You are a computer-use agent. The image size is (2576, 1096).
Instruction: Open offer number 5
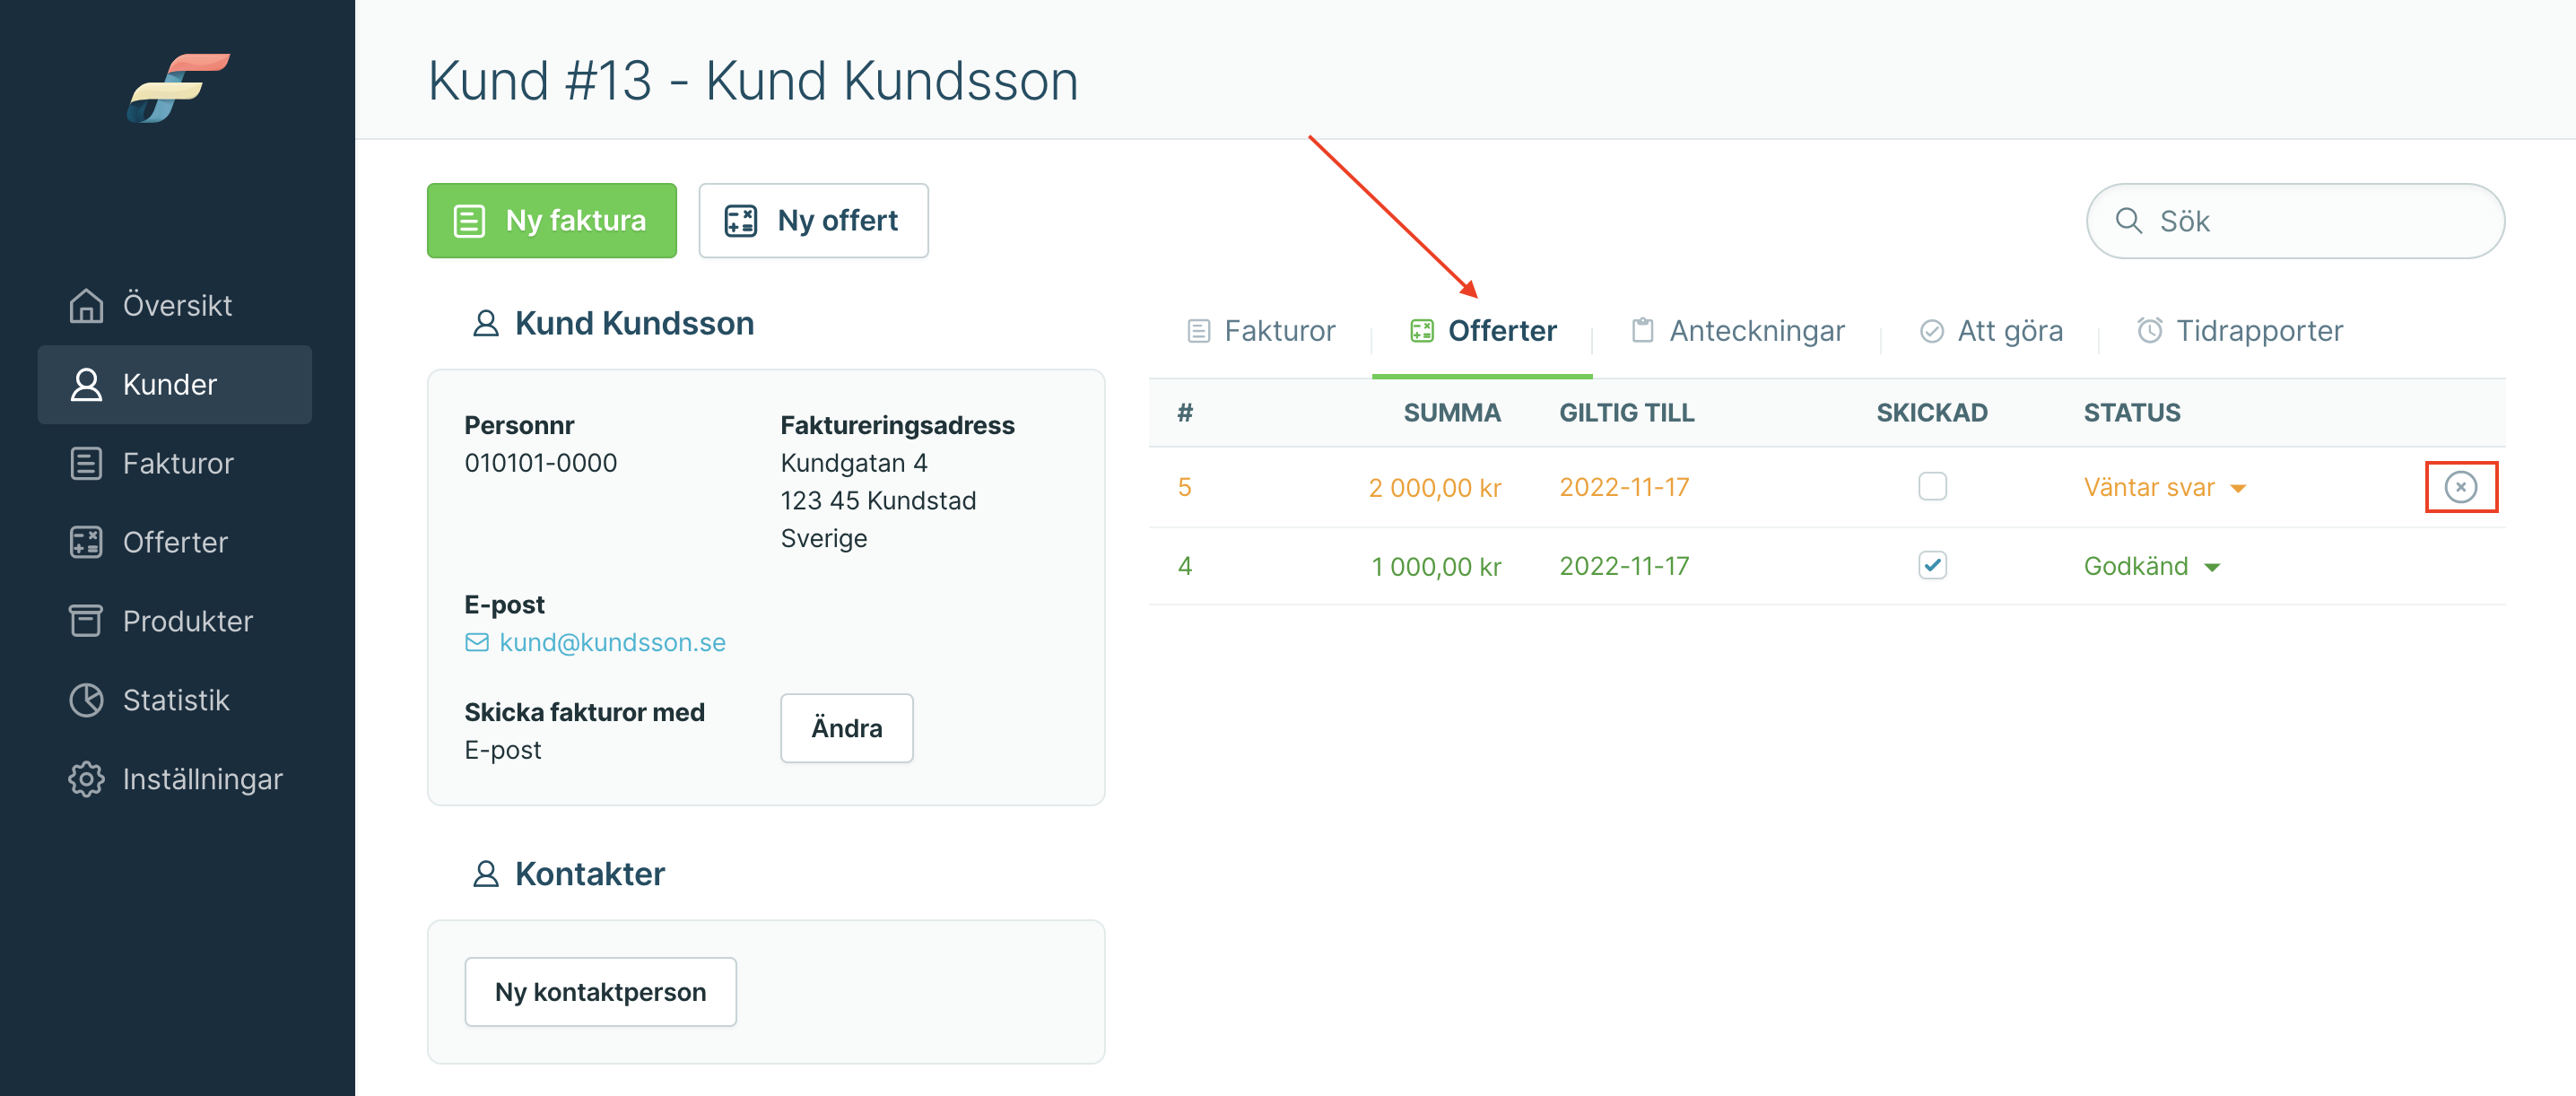click(x=1184, y=487)
